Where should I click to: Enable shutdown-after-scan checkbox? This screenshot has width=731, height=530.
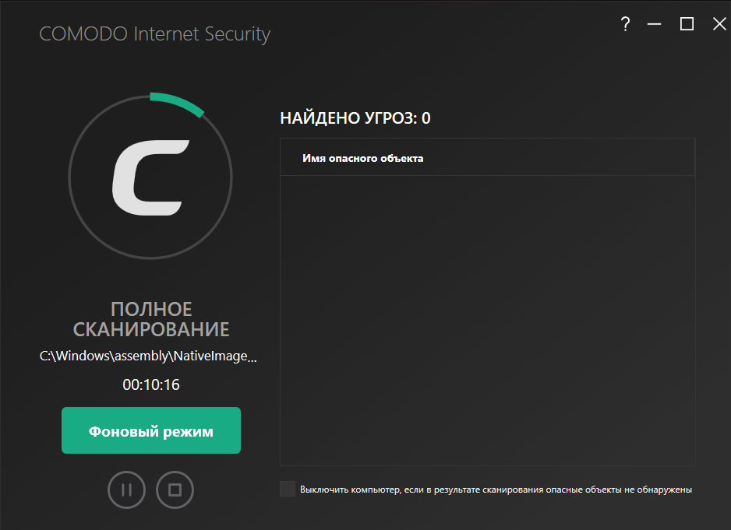click(x=288, y=489)
